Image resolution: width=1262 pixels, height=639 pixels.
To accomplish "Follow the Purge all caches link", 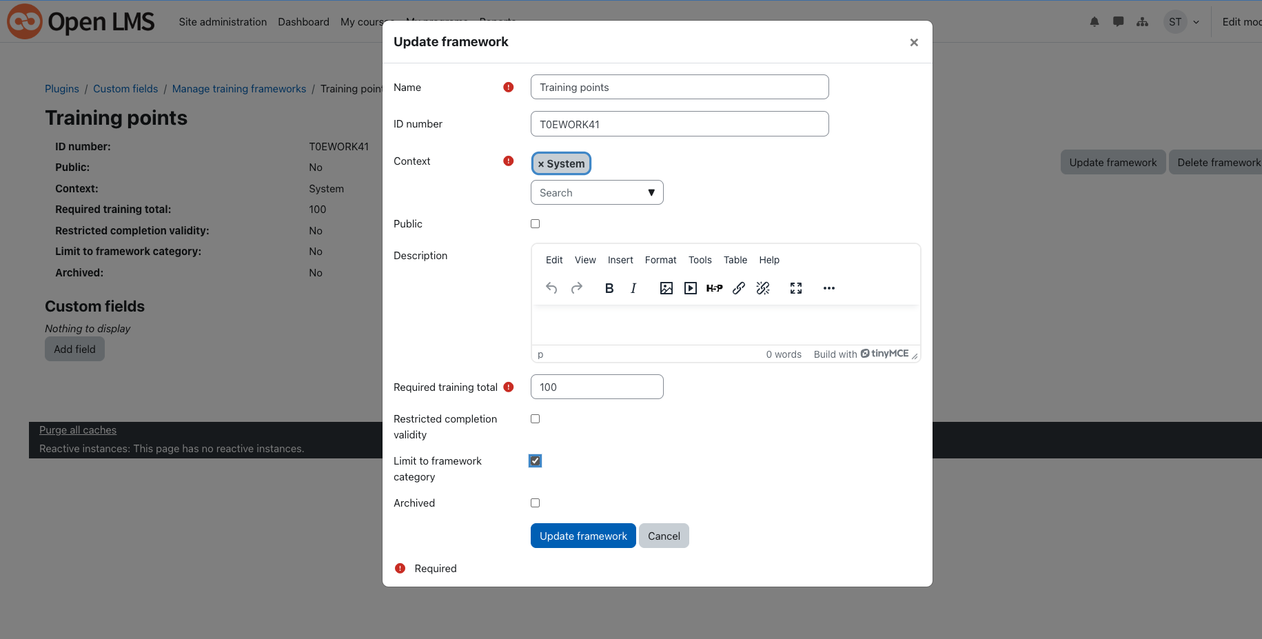I will tap(78, 430).
